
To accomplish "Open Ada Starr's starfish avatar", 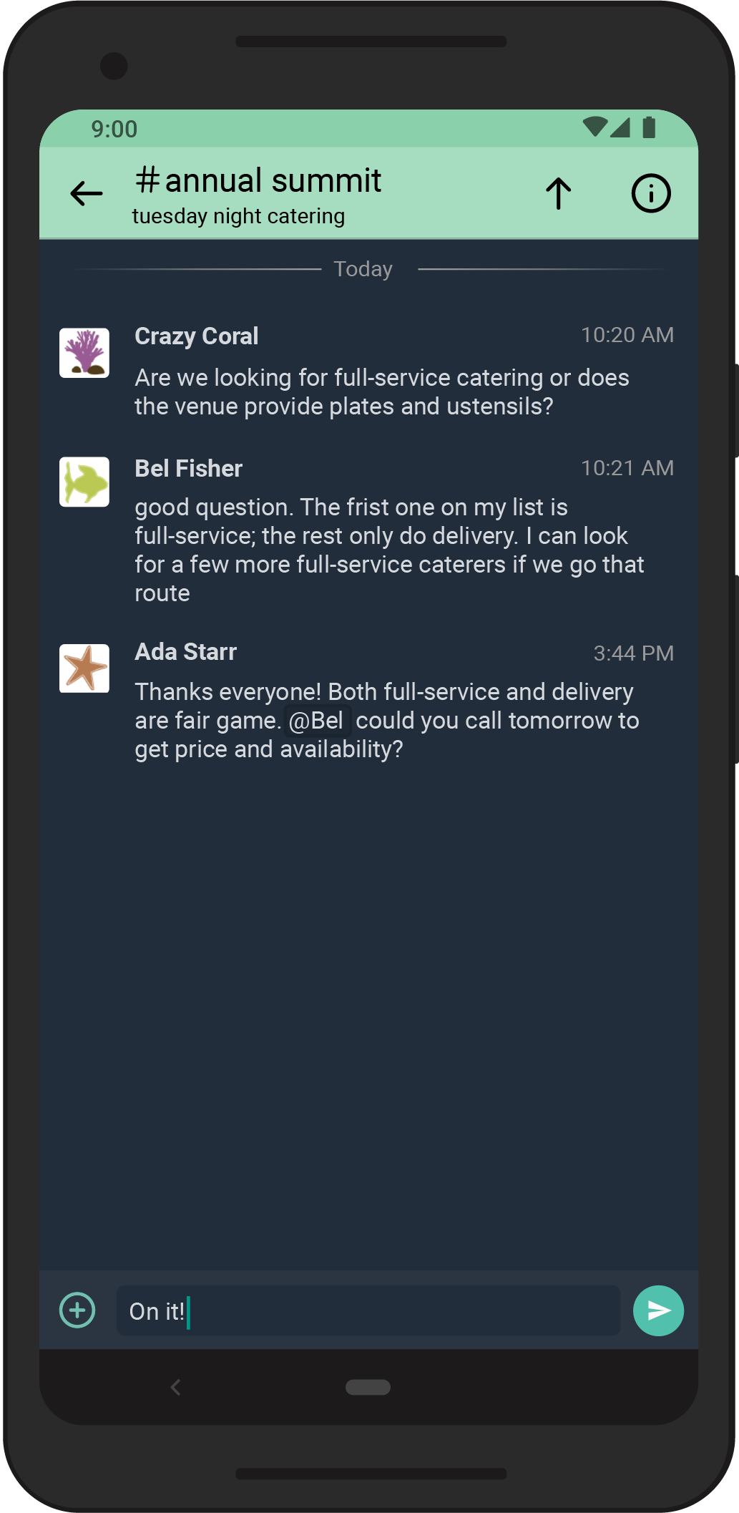I will [x=84, y=668].
